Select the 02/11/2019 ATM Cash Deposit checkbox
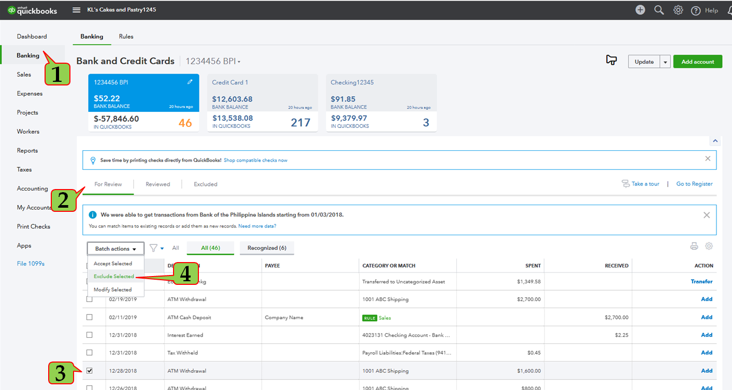Viewport: 732px width, 390px height. coord(90,317)
